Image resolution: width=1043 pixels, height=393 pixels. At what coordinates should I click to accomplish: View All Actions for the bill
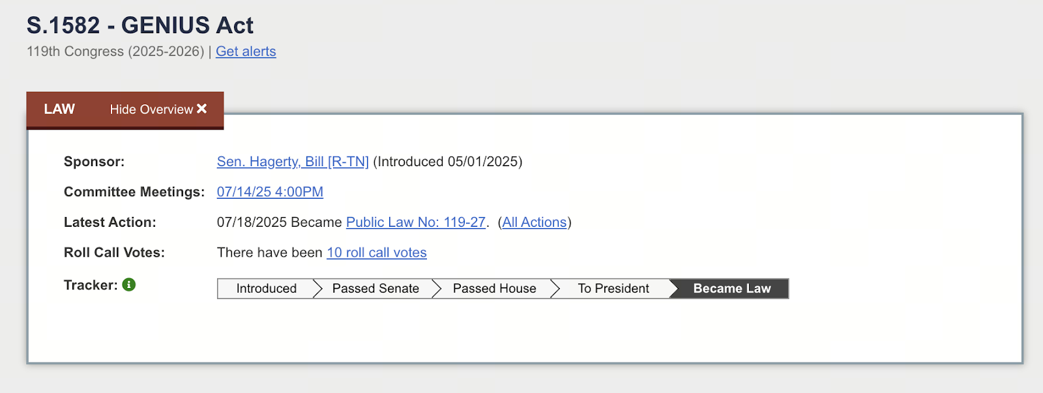coord(534,222)
